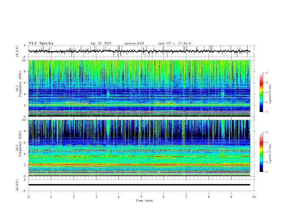Click time tick label "7" on x-axis
This screenshot has height=221, width=286.
[x=186, y=197]
